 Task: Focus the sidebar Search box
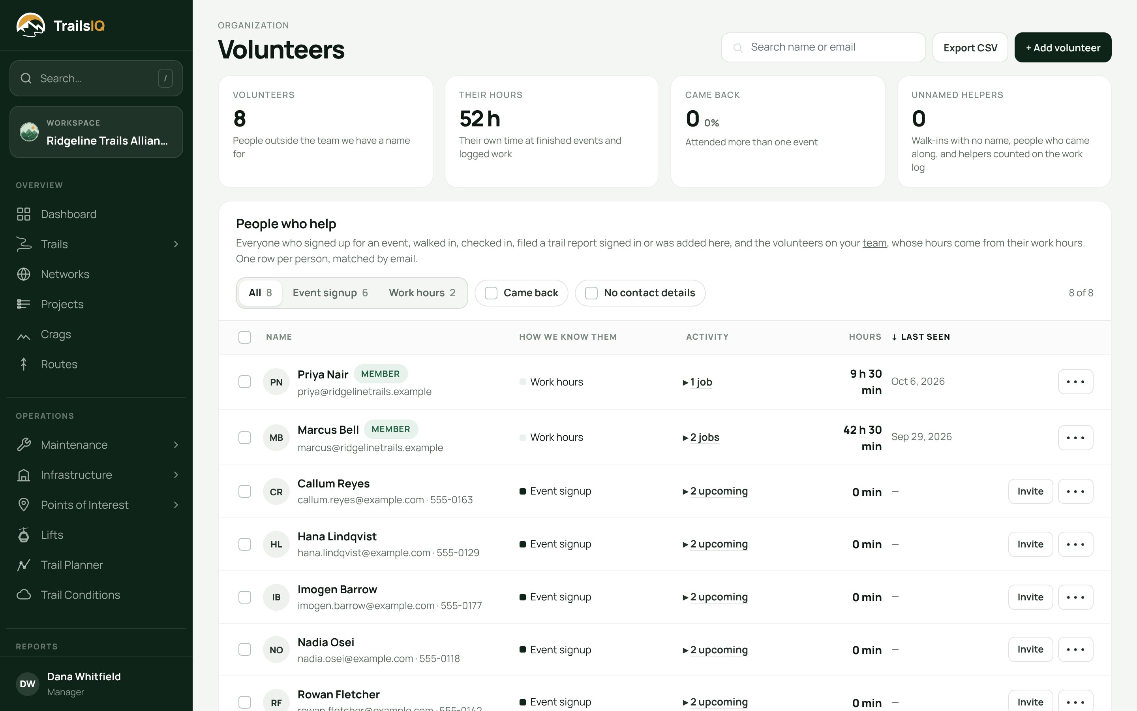click(96, 79)
